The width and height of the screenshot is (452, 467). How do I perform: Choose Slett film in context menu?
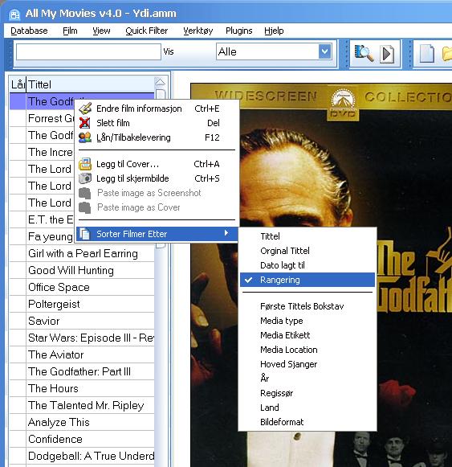click(157, 123)
